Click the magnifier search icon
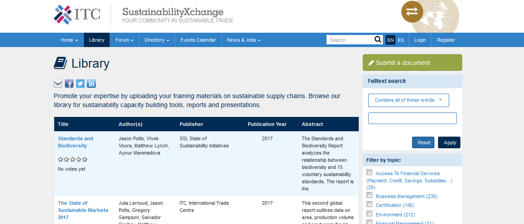This screenshot has width=524, height=224. click(x=378, y=40)
